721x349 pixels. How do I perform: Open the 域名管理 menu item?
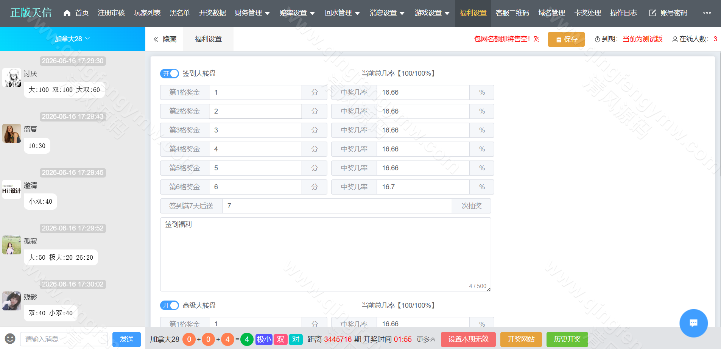552,13
